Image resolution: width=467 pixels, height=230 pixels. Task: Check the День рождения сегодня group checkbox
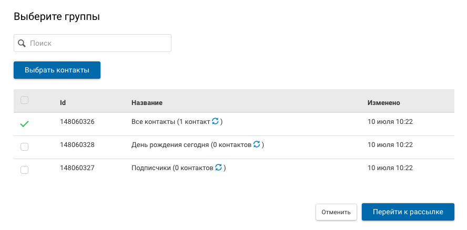pyautogui.click(x=24, y=147)
